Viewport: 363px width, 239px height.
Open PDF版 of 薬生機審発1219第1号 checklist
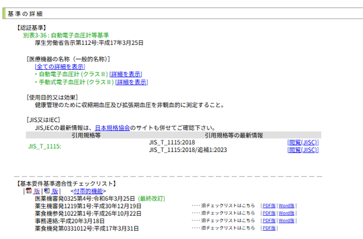coord(269,206)
